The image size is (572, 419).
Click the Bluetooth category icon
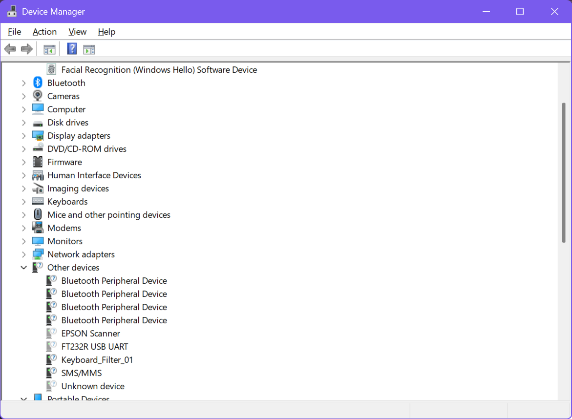38,83
